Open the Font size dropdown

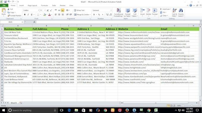(x=45, y=10)
